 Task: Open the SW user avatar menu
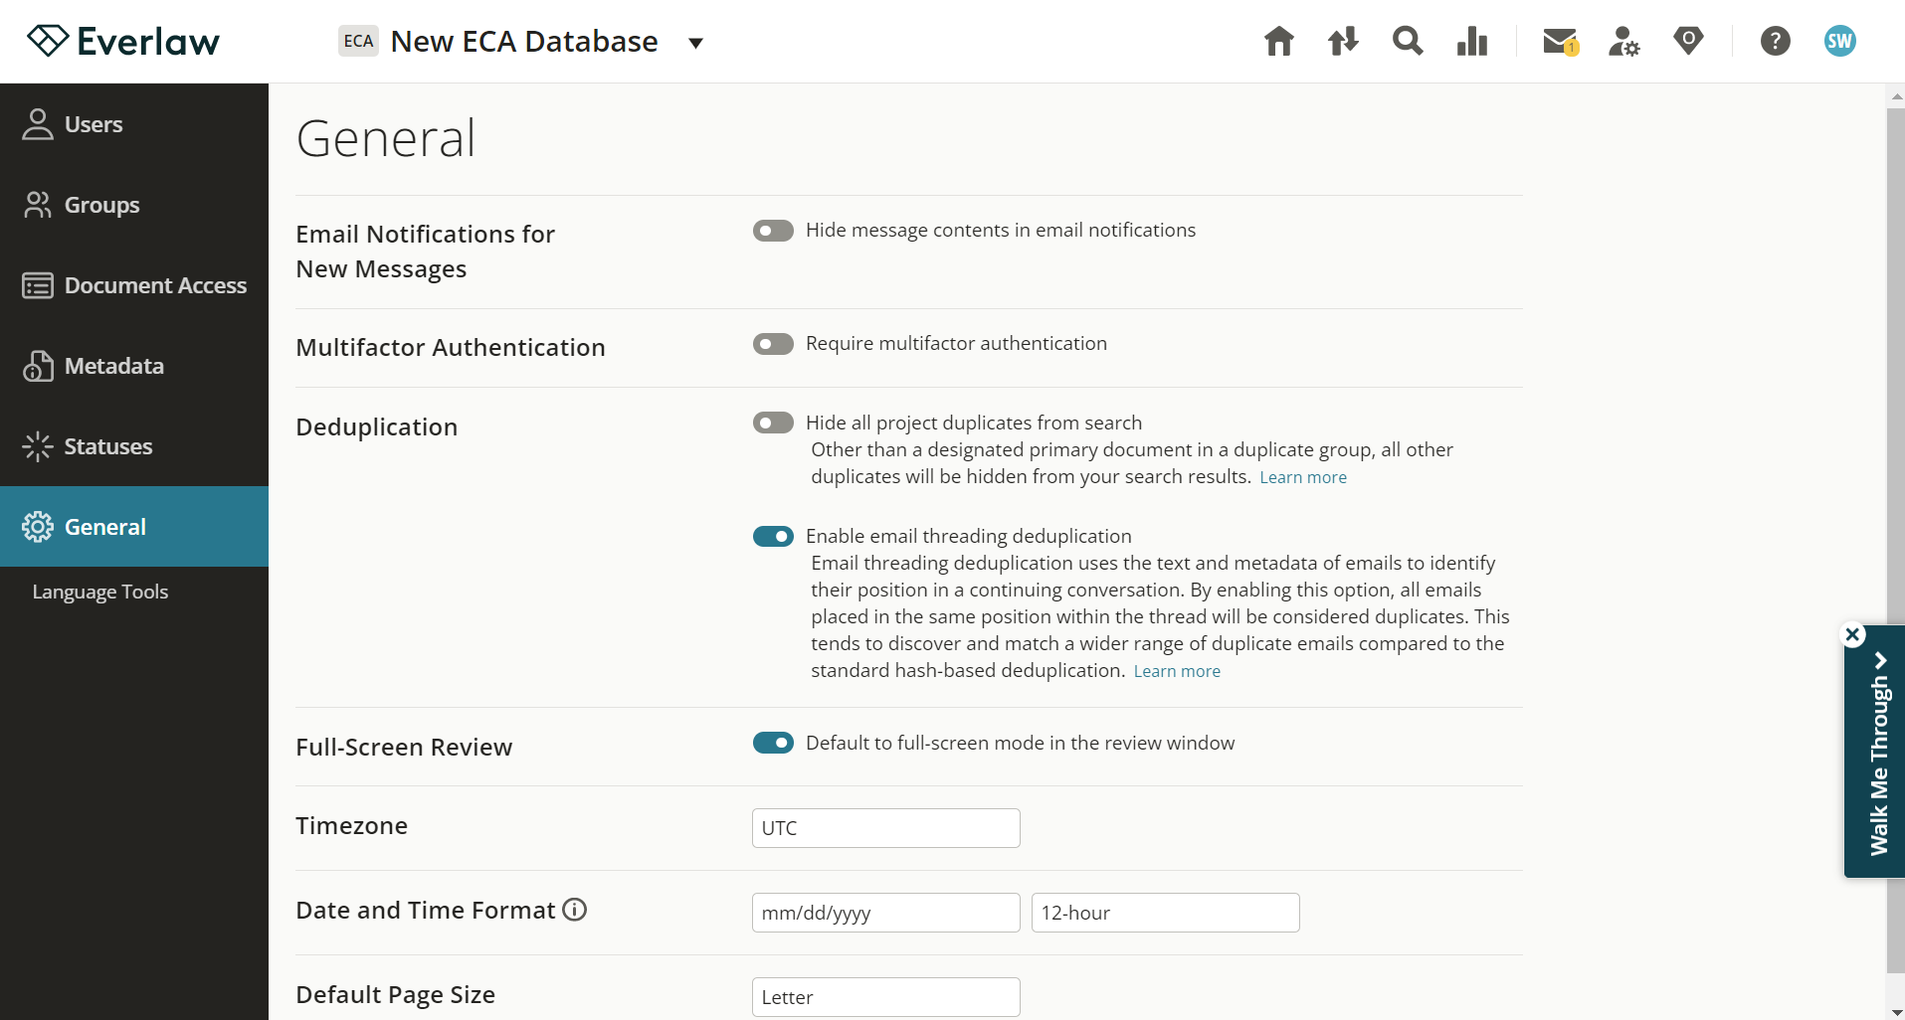(1840, 41)
